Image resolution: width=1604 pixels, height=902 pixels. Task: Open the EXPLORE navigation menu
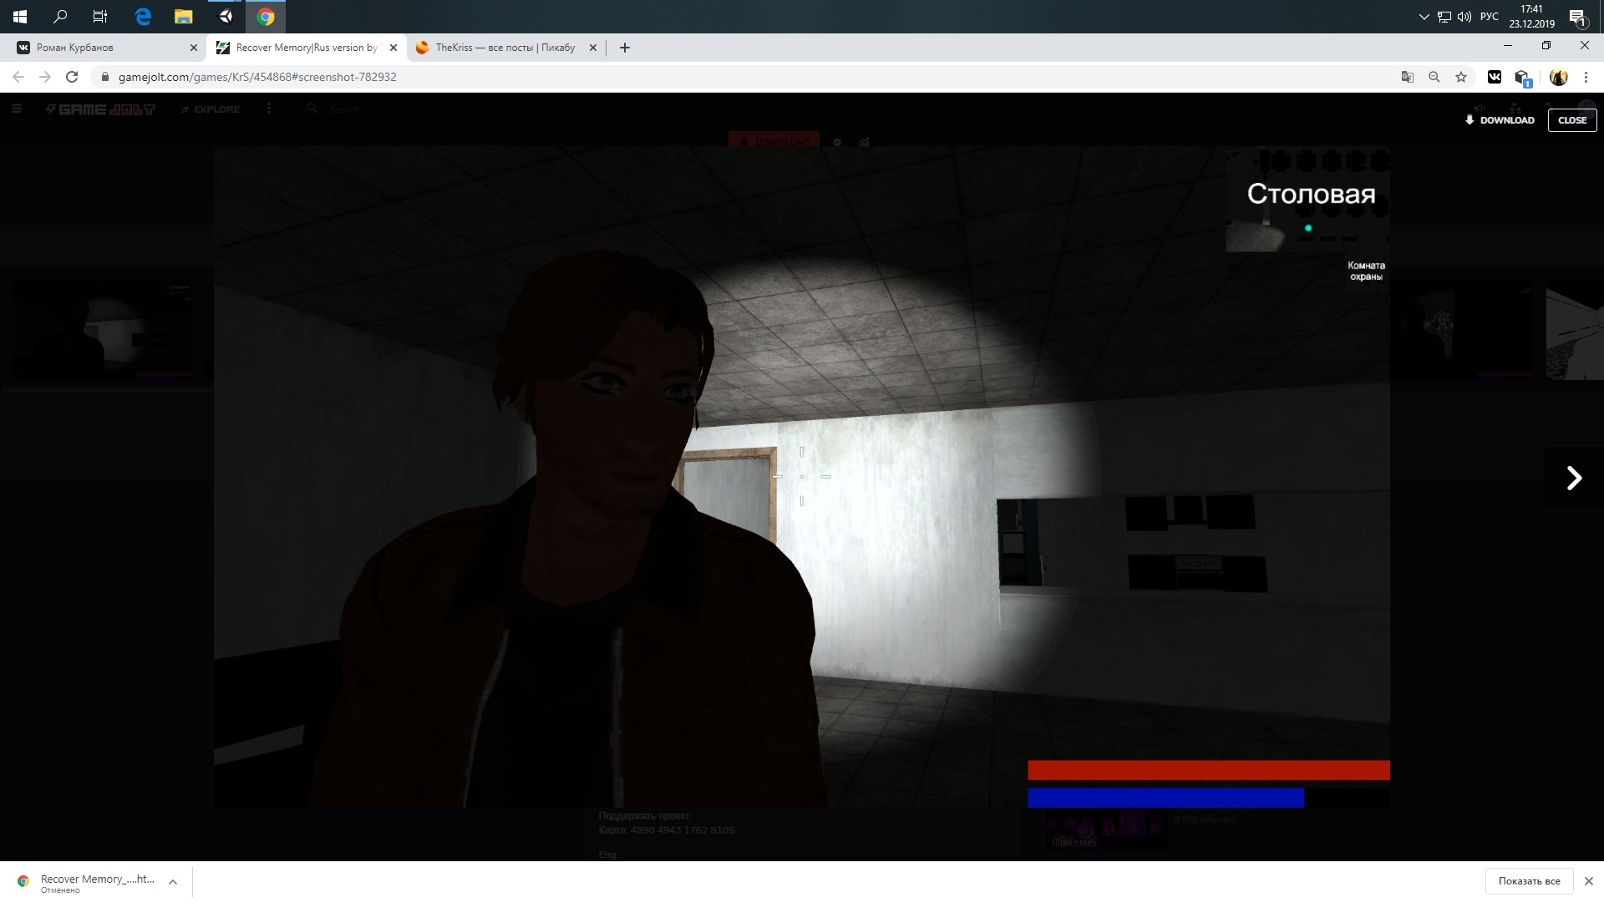pos(210,109)
